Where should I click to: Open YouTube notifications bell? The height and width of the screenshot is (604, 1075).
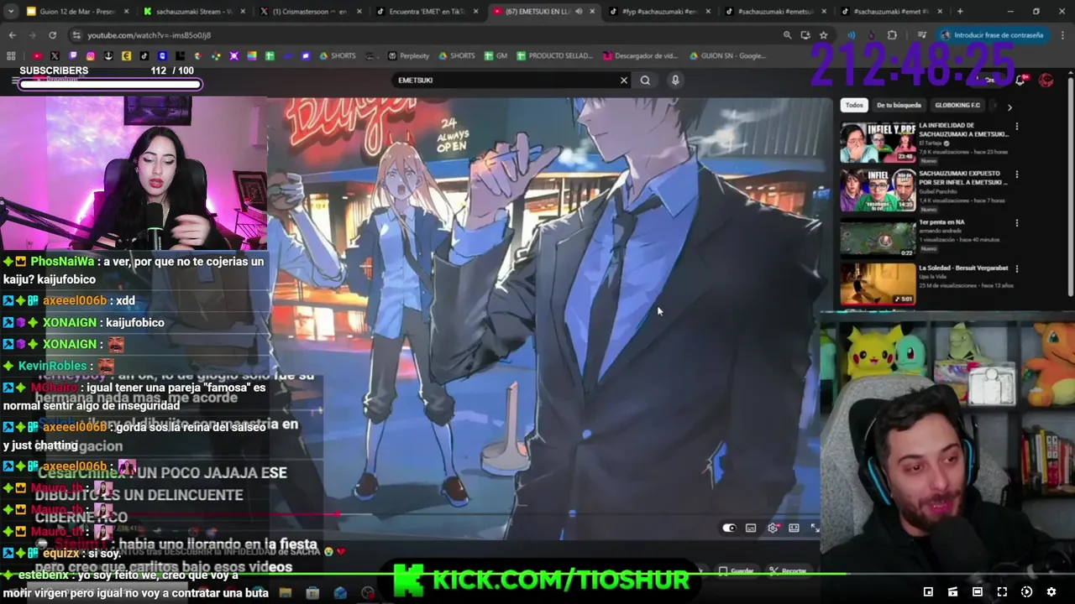[x=1020, y=81]
